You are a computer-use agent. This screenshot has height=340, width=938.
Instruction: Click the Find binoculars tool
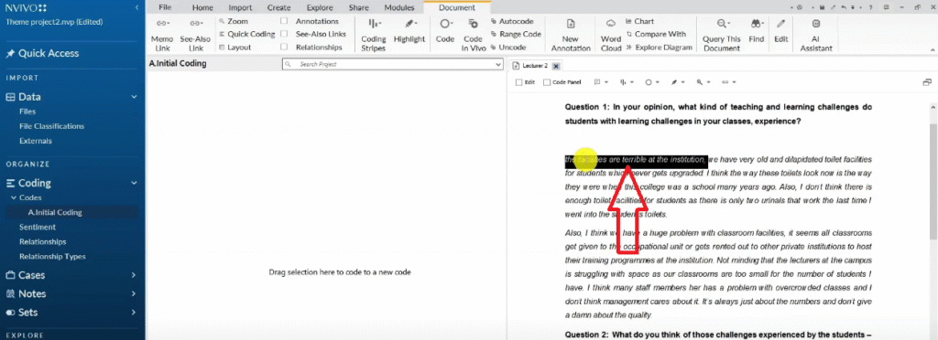click(x=756, y=31)
